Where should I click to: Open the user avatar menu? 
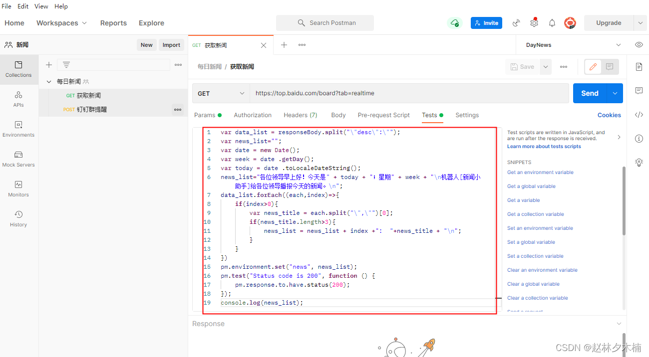pos(570,23)
